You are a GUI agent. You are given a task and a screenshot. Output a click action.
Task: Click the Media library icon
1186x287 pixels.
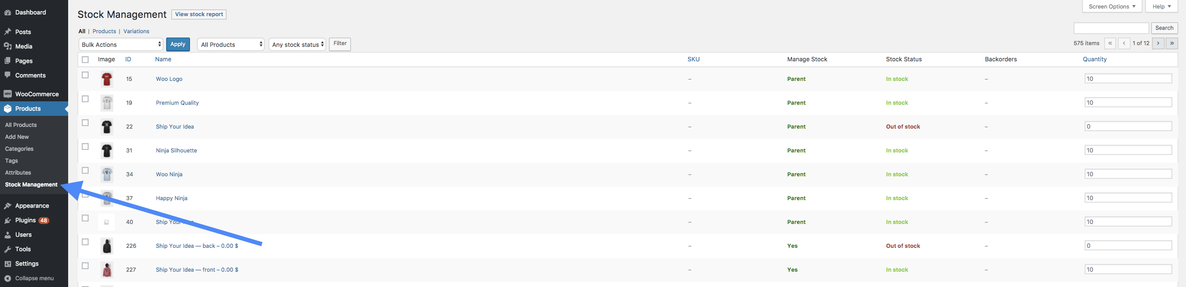click(8, 46)
